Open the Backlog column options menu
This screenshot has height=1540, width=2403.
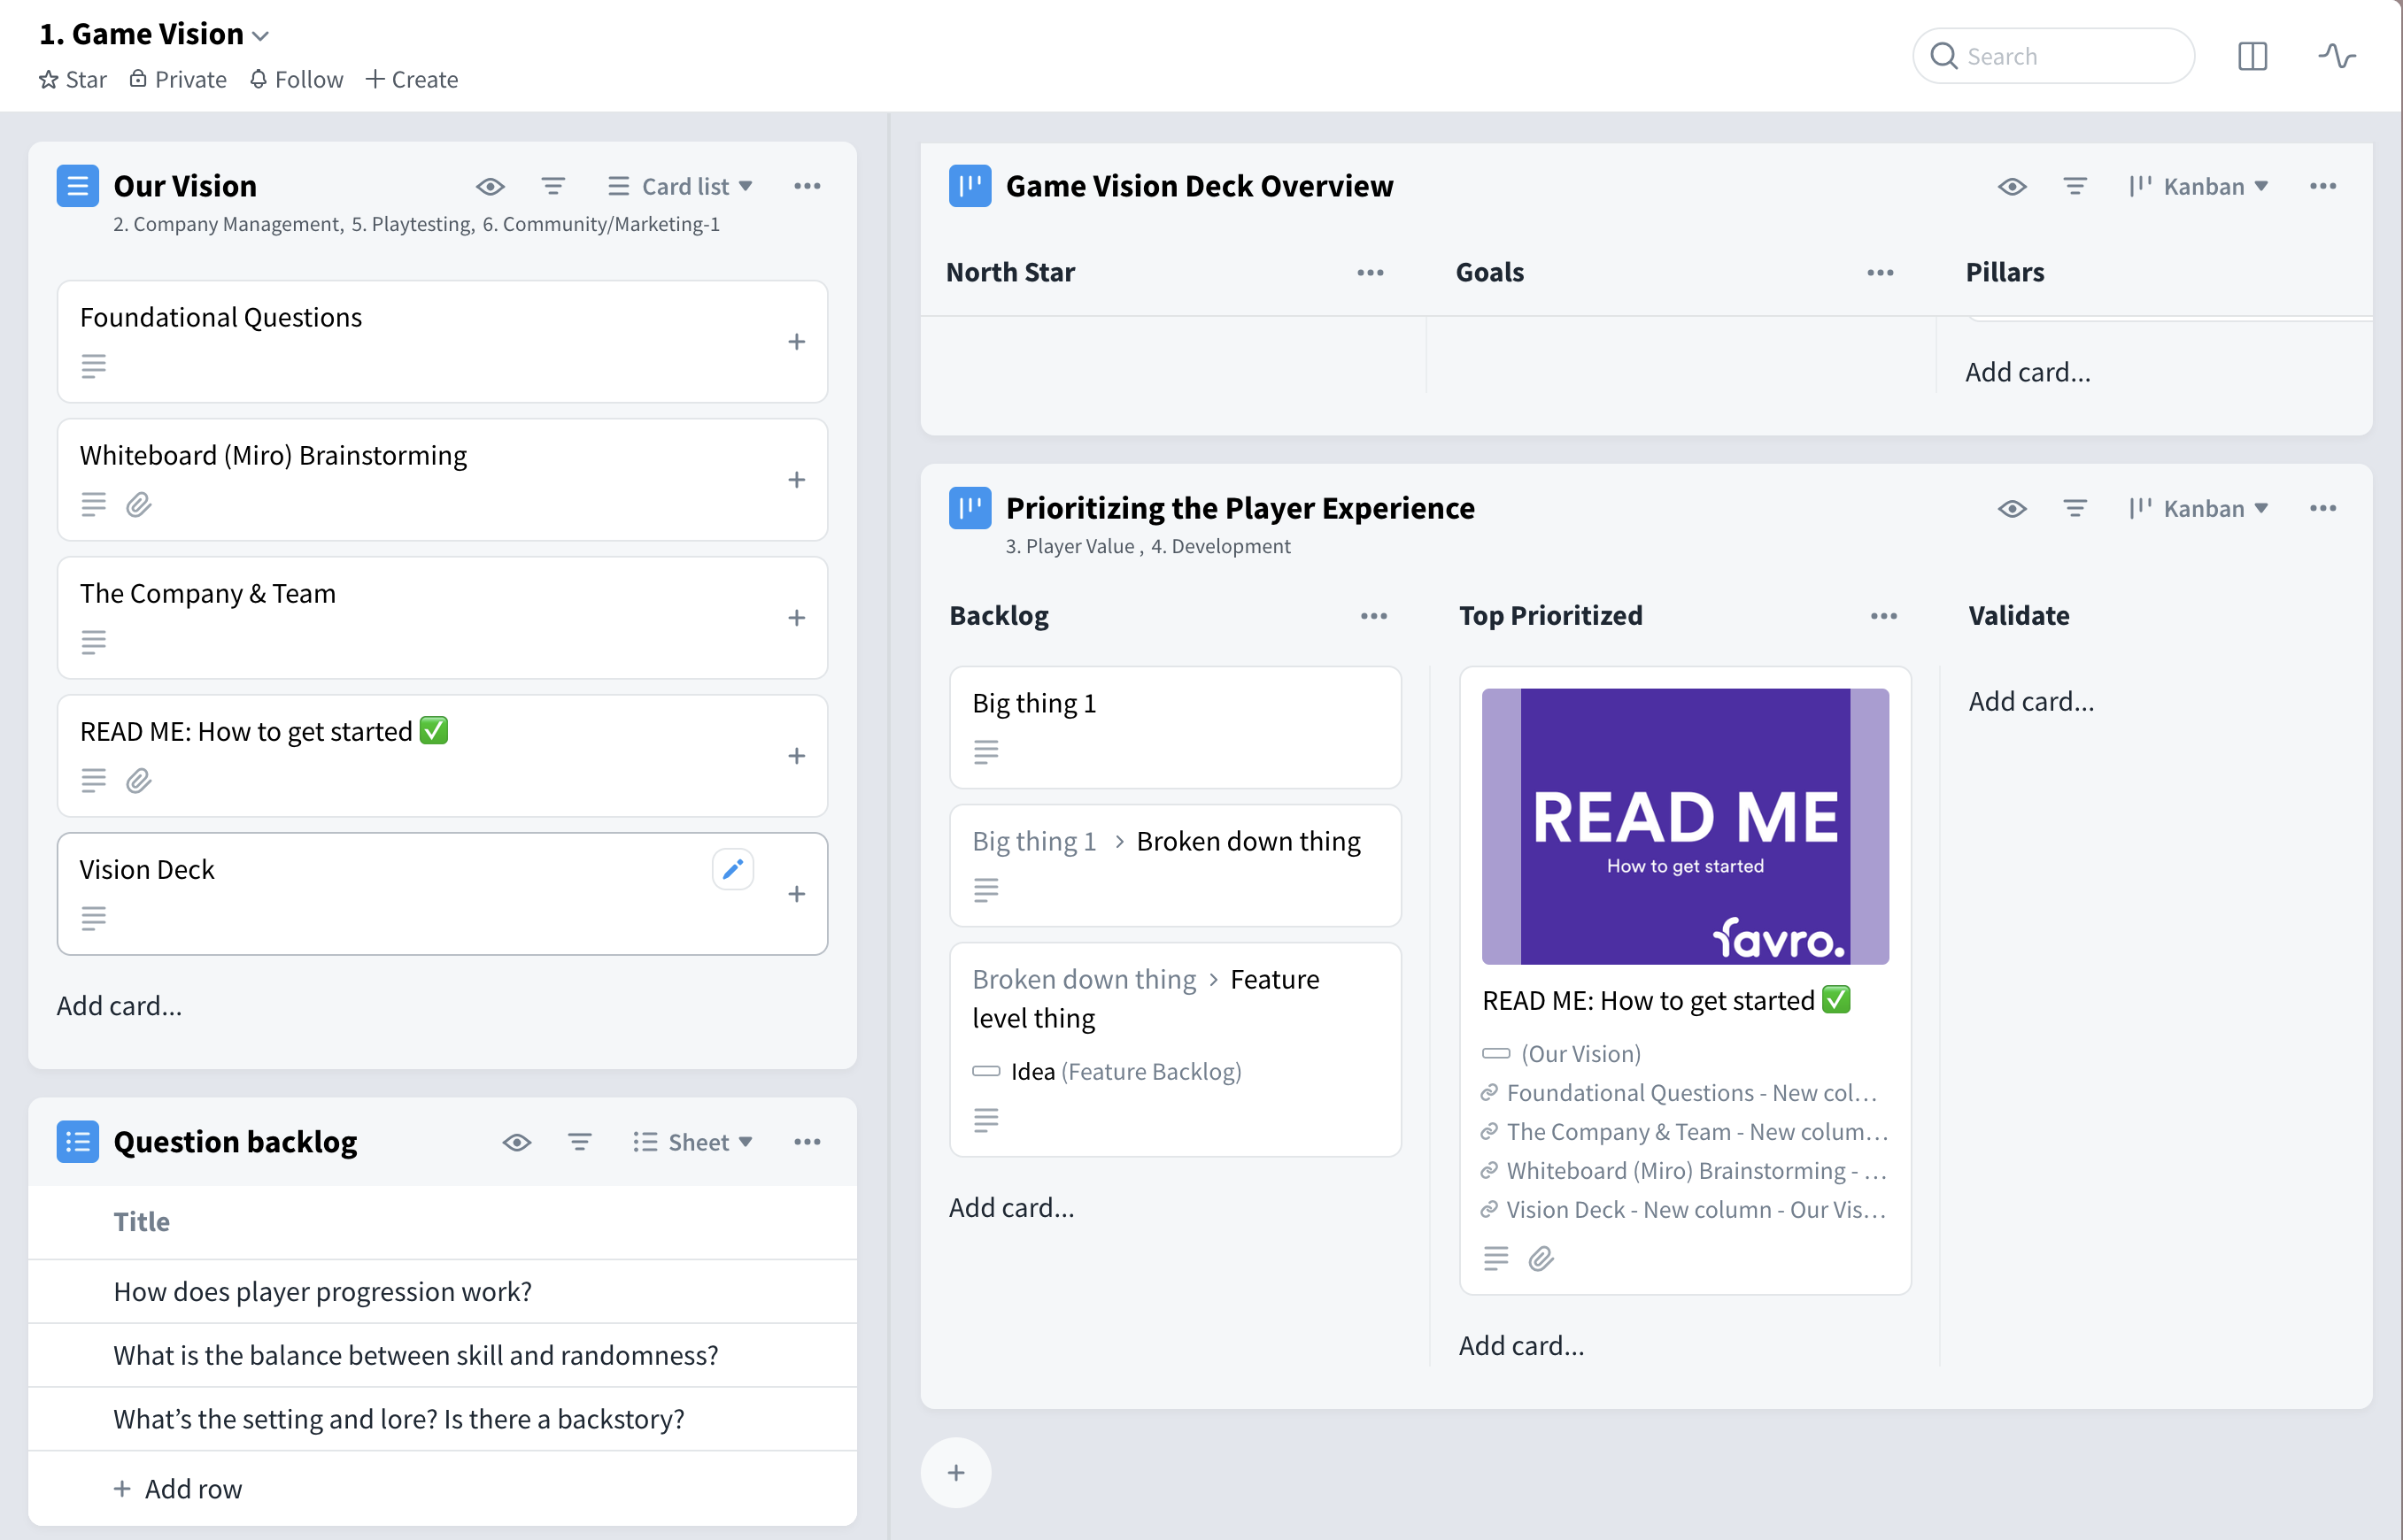click(x=1372, y=616)
